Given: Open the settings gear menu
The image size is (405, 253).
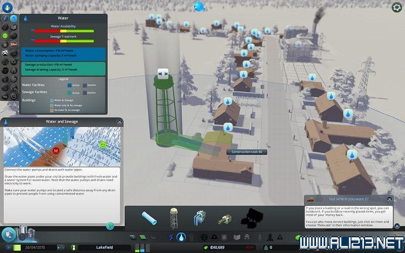Looking at the screenshot, I should point(396,7).
